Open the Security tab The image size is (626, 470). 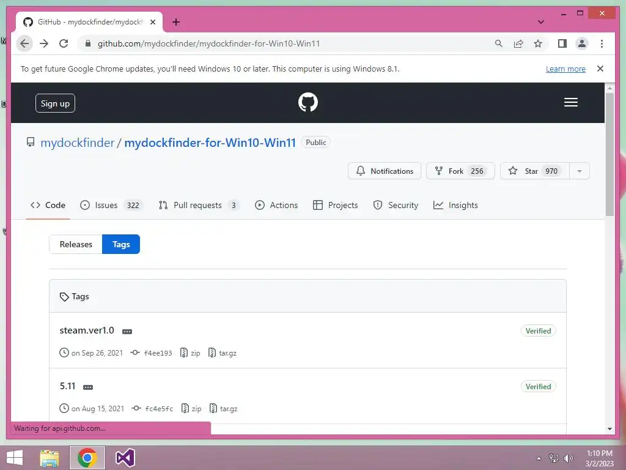tap(396, 206)
